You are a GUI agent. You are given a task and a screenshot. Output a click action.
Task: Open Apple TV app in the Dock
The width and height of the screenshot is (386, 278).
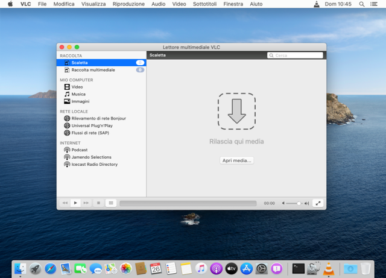(232, 268)
